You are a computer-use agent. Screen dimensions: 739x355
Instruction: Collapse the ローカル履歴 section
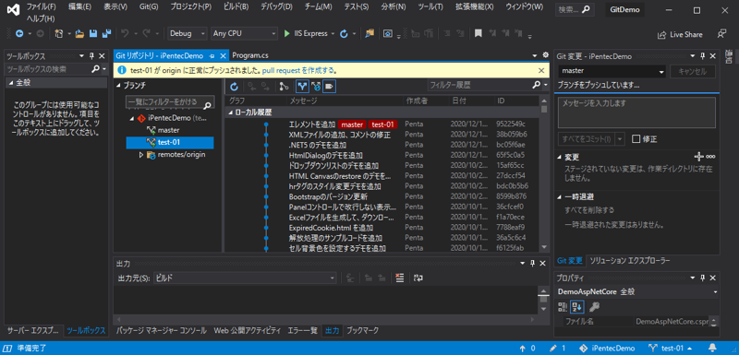[x=230, y=112]
